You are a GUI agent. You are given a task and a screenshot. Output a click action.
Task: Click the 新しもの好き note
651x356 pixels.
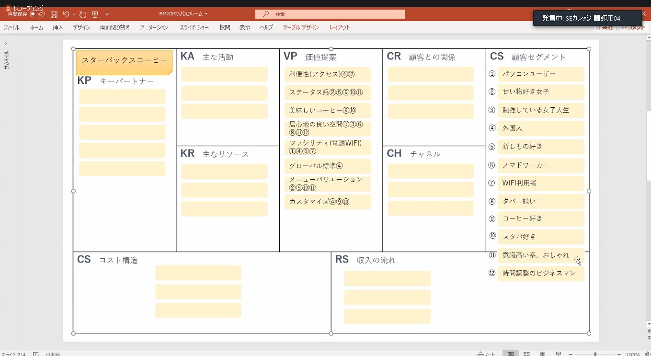click(541, 147)
